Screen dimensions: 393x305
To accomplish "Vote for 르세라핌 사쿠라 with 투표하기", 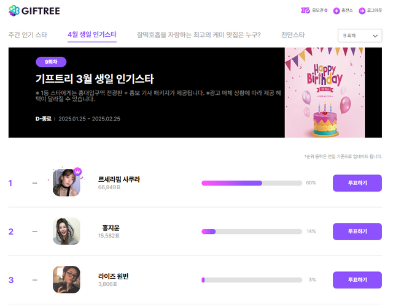I will pyautogui.click(x=357, y=183).
